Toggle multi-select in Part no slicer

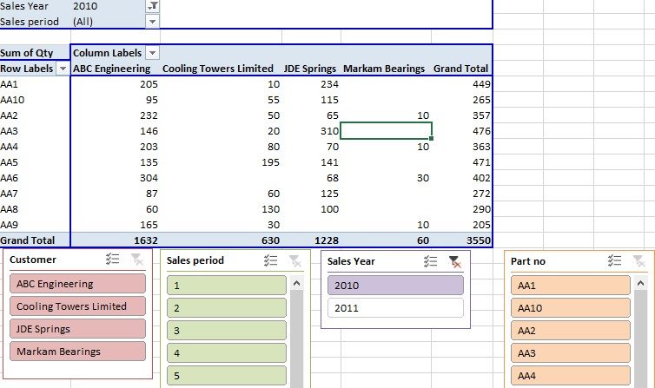point(616,260)
